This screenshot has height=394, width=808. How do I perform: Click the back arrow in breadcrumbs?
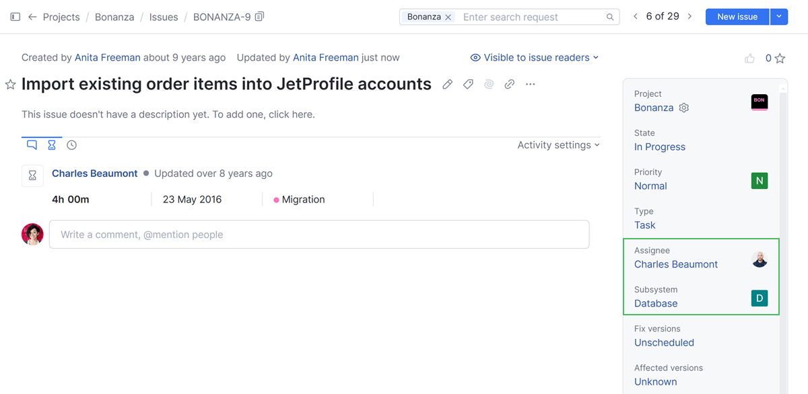tap(32, 17)
